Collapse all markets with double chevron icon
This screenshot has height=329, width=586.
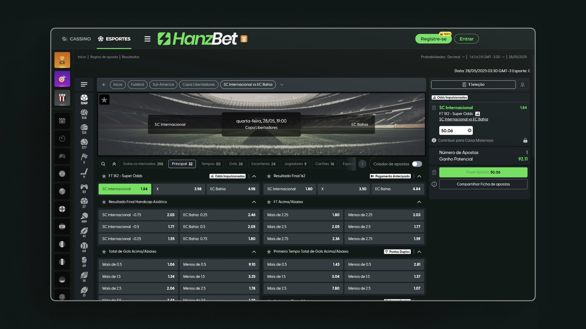114,164
